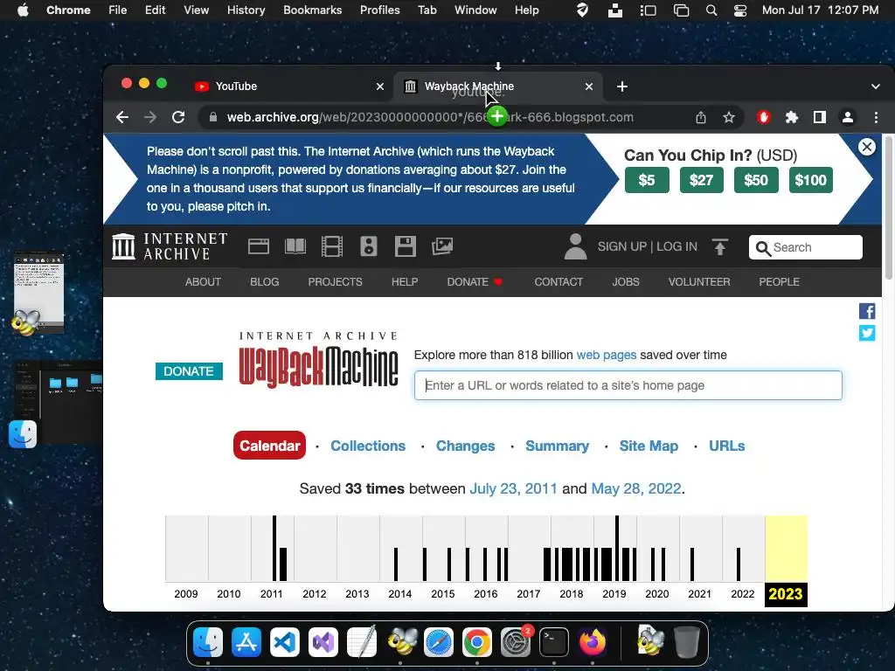Open a new tab with the plus button
This screenshot has width=895, height=671.
coord(622,86)
